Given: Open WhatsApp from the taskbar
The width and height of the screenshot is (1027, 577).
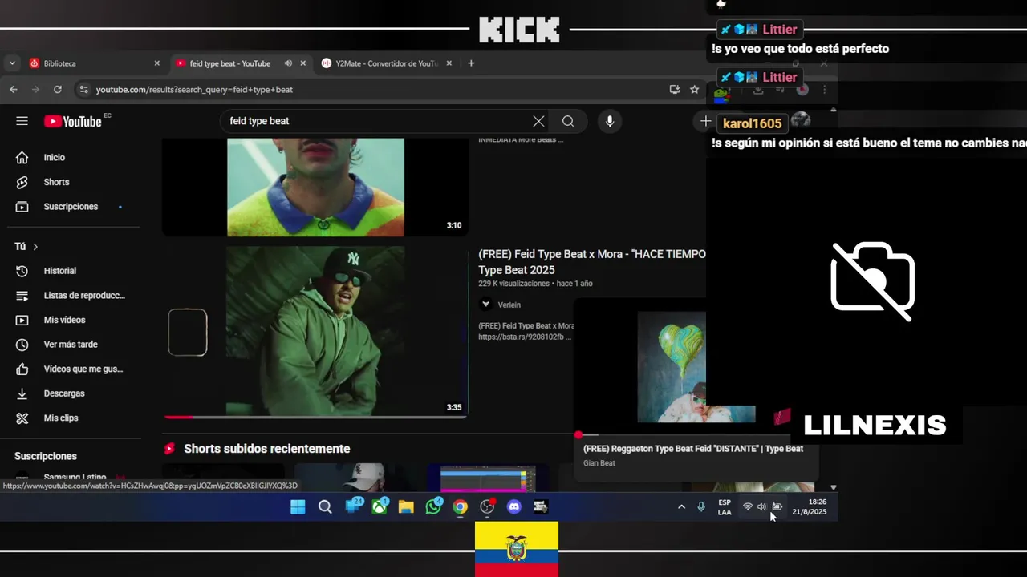Looking at the screenshot, I should pos(433,506).
